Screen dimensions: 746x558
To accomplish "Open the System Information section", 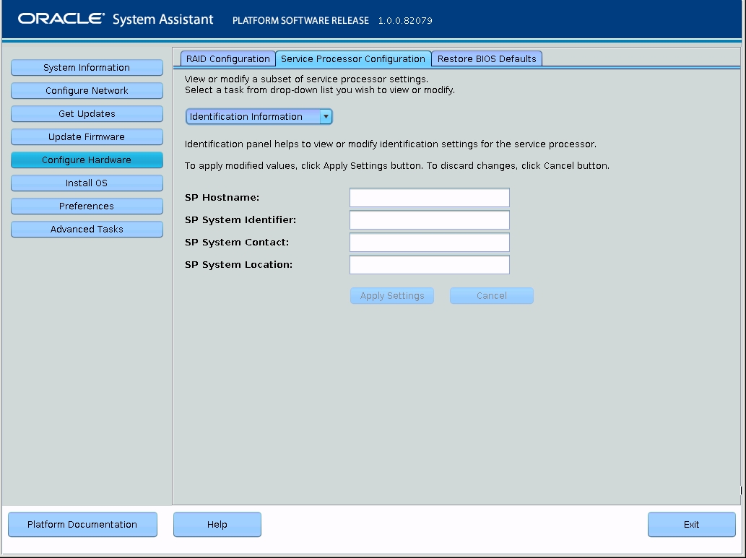I will click(x=87, y=68).
